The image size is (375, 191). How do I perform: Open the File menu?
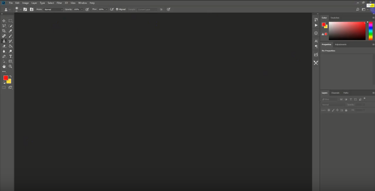coord(11,3)
